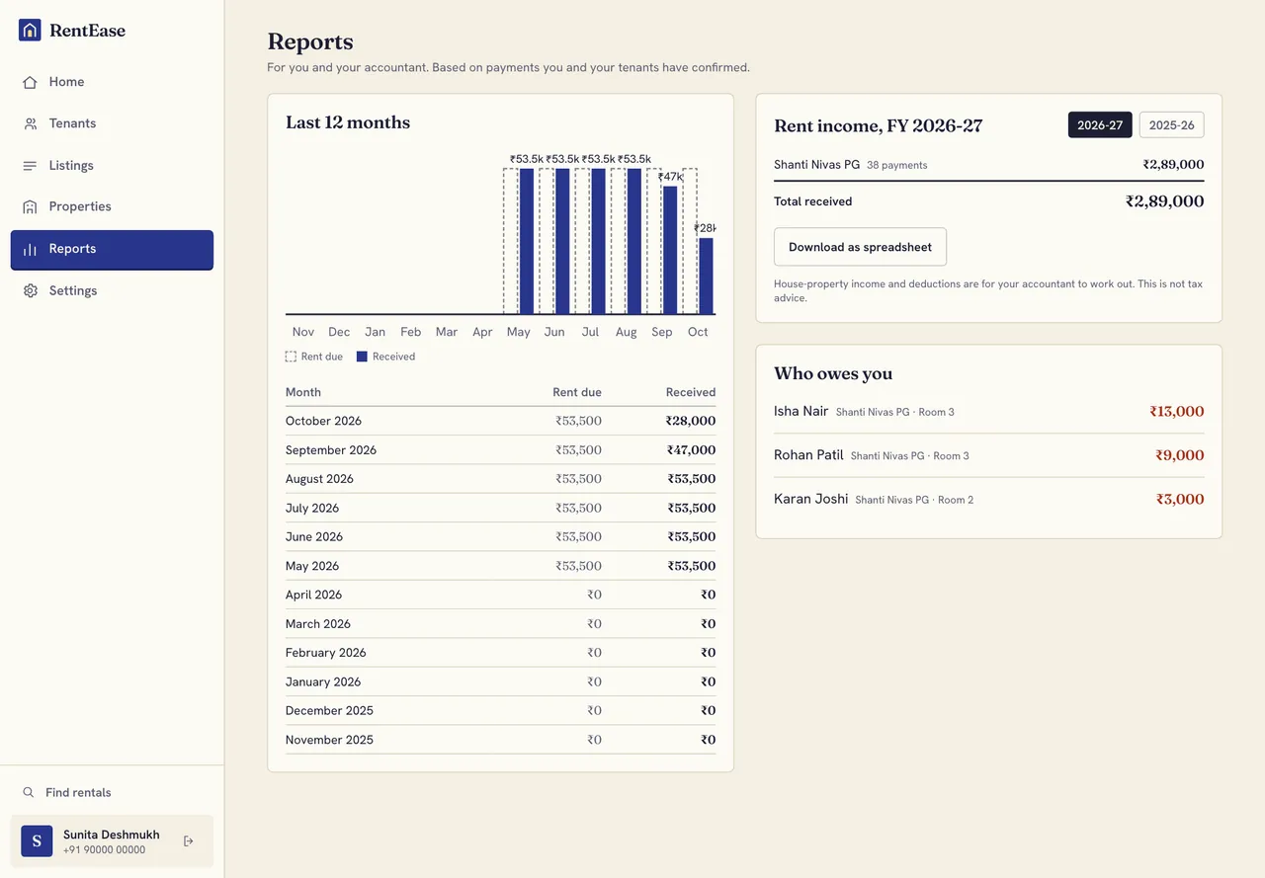The image size is (1265, 878).
Task: Click the Received legend swatch
Action: tap(362, 357)
